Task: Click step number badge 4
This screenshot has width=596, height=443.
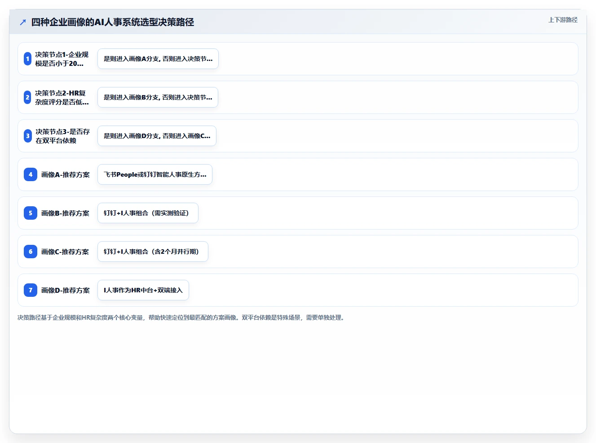Action: pos(31,174)
